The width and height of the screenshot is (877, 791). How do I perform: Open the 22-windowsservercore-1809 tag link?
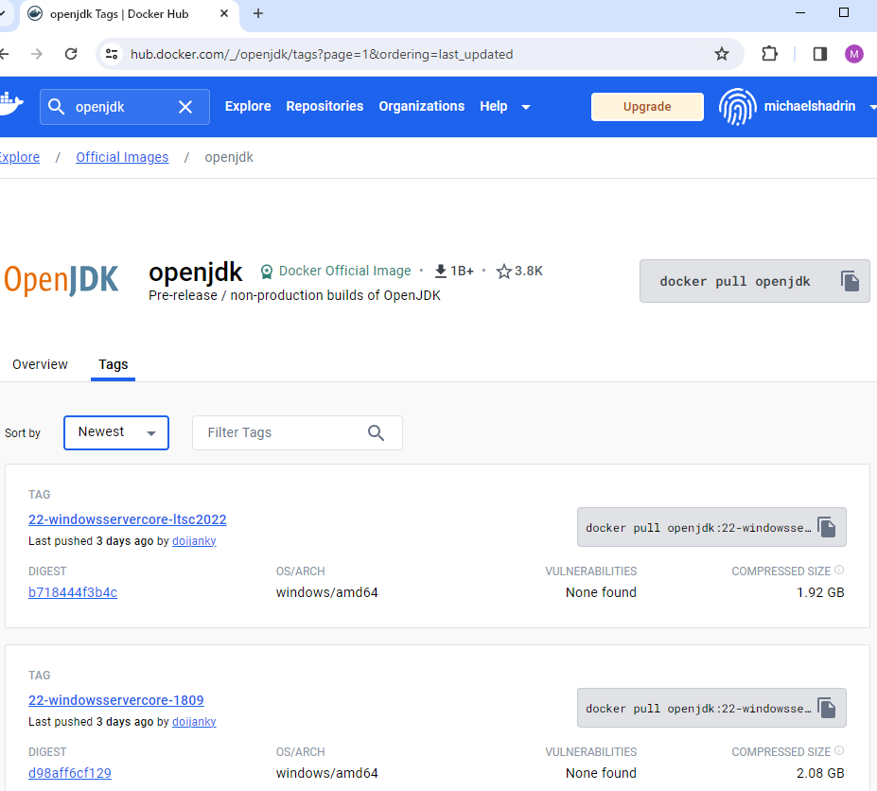(x=116, y=700)
